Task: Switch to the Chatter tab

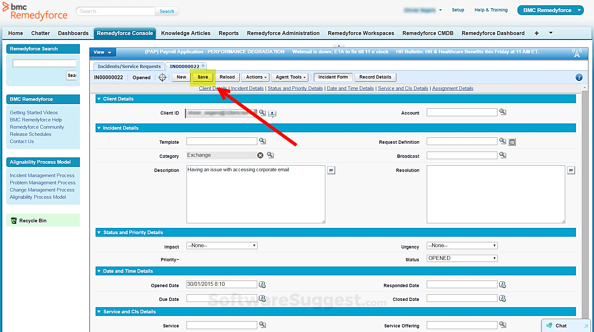Action: [x=41, y=33]
